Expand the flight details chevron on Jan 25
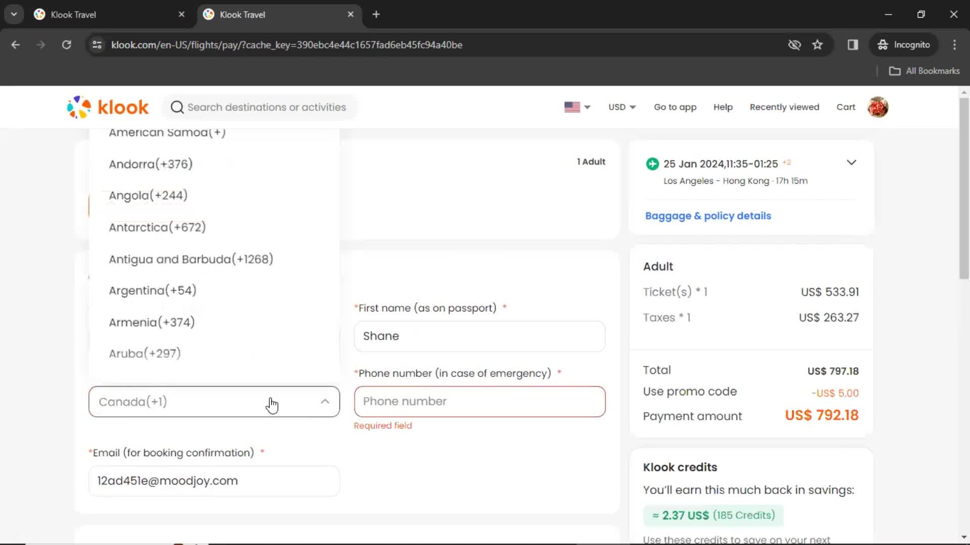Viewport: 970px width, 545px height. click(x=851, y=162)
